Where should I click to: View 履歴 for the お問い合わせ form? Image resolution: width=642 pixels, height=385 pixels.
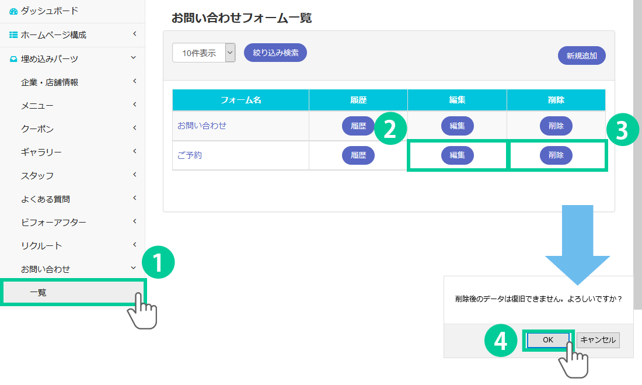[358, 126]
